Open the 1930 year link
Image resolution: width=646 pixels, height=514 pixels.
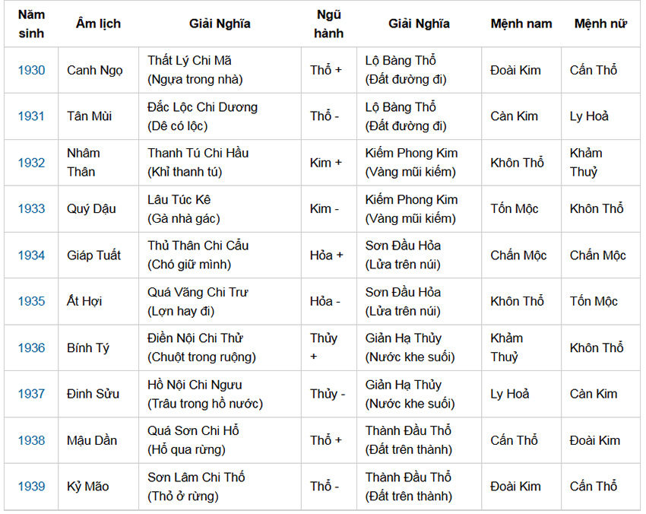(31, 70)
